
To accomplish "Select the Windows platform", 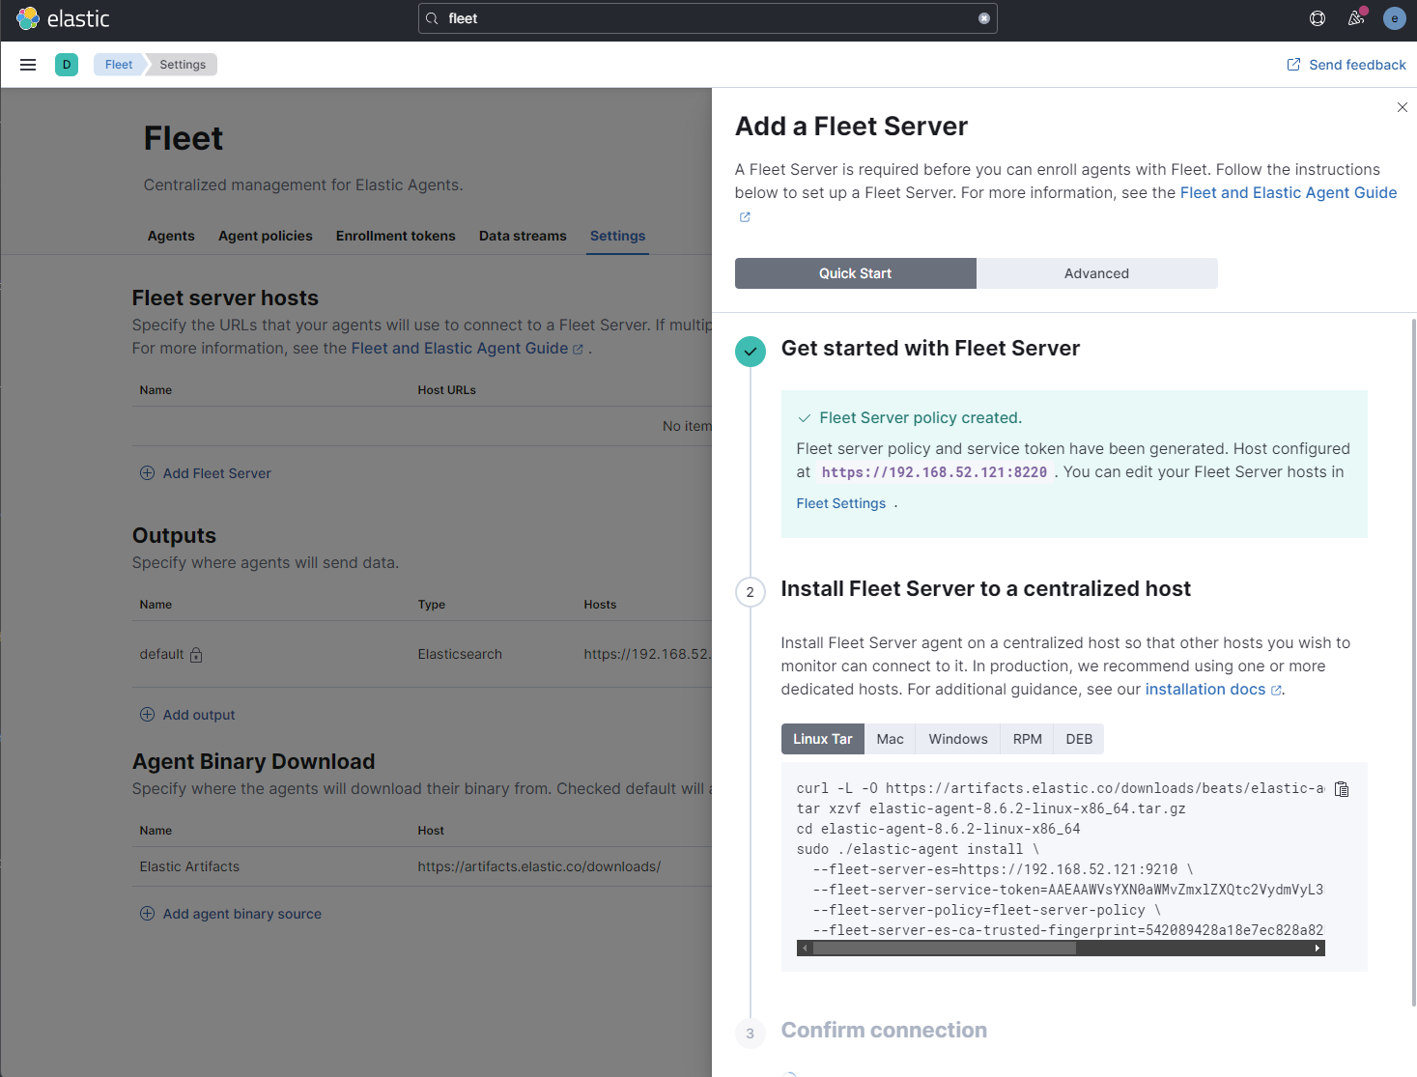I will click(x=958, y=739).
